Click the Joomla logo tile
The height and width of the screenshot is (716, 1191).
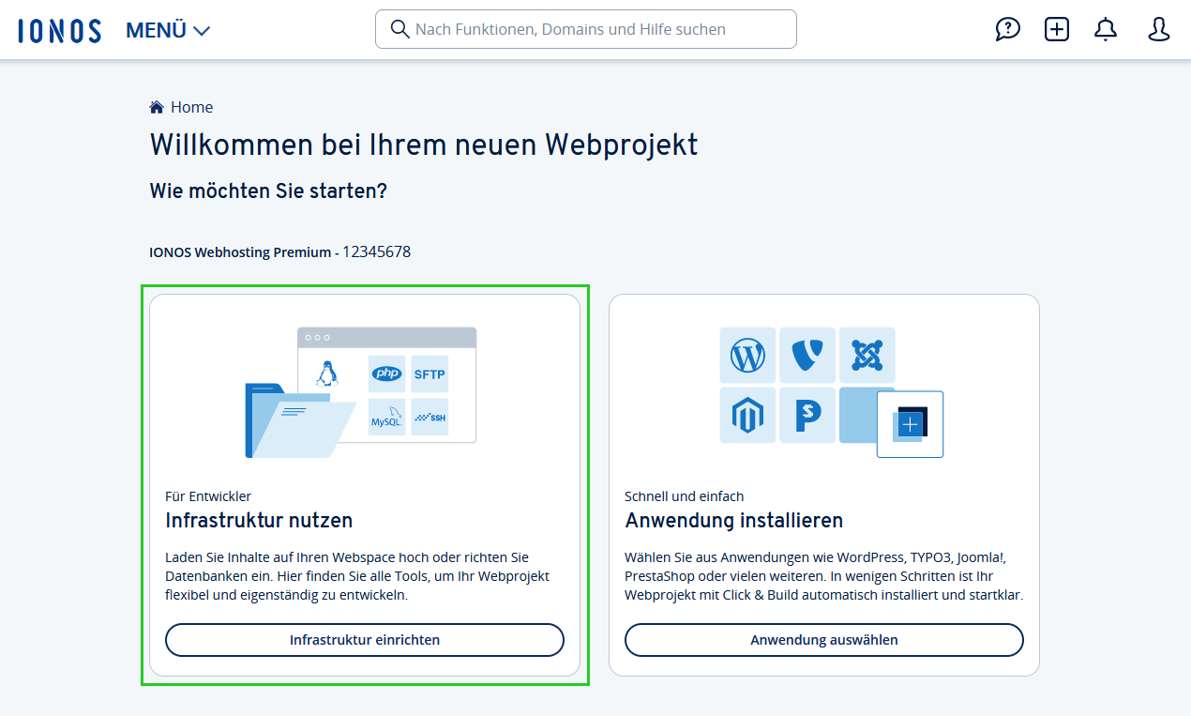[867, 356]
